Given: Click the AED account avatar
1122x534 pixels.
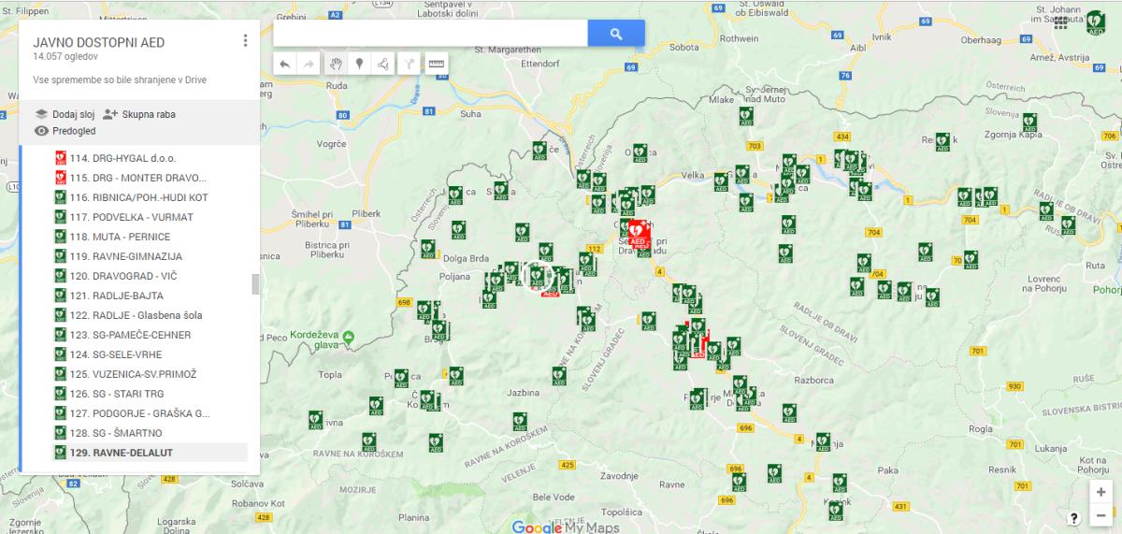Looking at the screenshot, I should click(x=1097, y=22).
